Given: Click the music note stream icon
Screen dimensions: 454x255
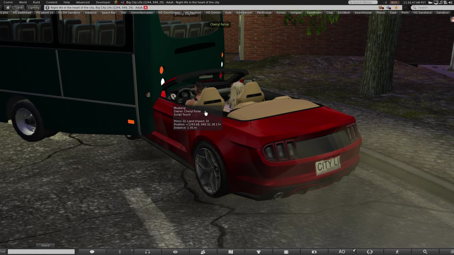Looking at the screenshot, I should coord(441,2).
